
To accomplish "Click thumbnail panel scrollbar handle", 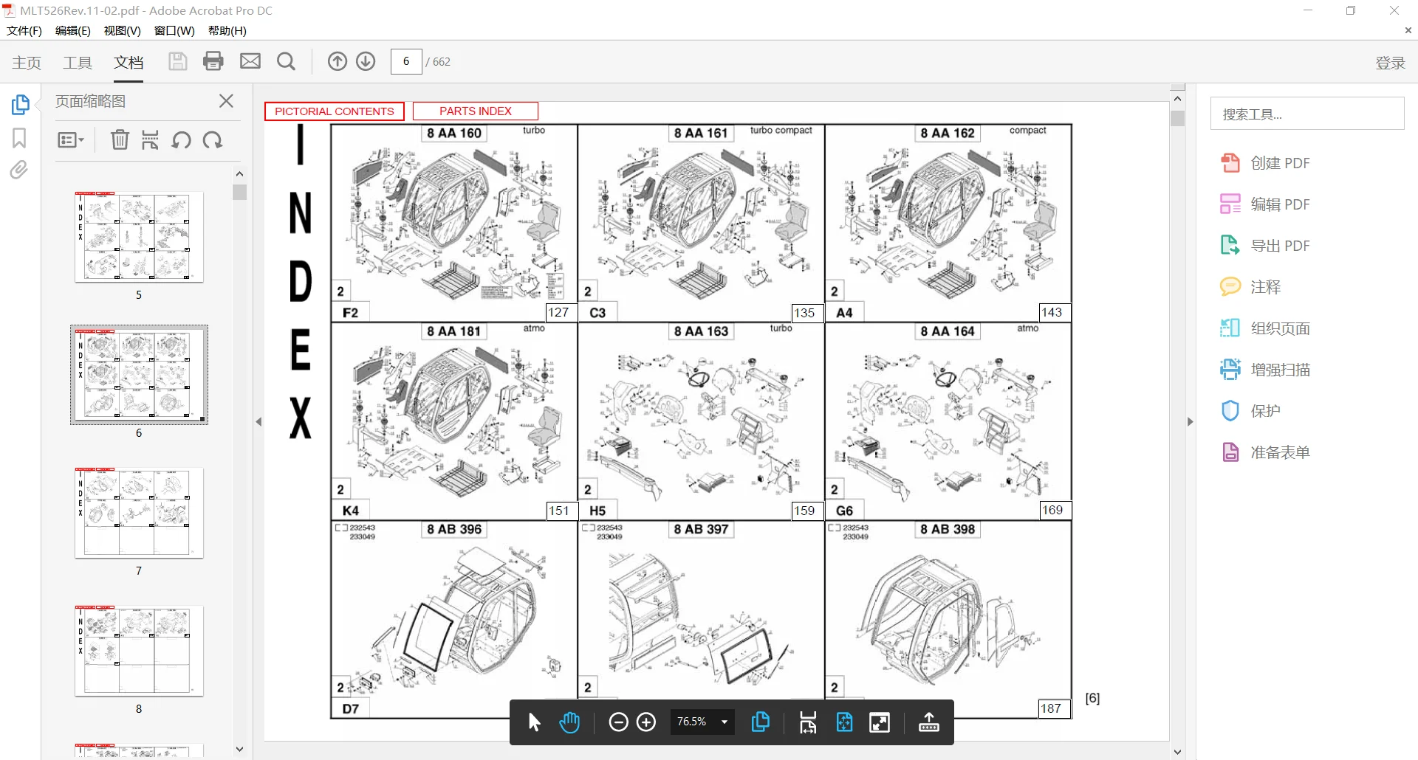I will tap(239, 192).
